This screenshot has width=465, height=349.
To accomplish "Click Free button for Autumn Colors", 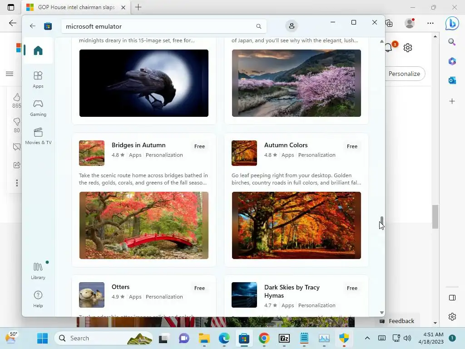I will click(352, 146).
